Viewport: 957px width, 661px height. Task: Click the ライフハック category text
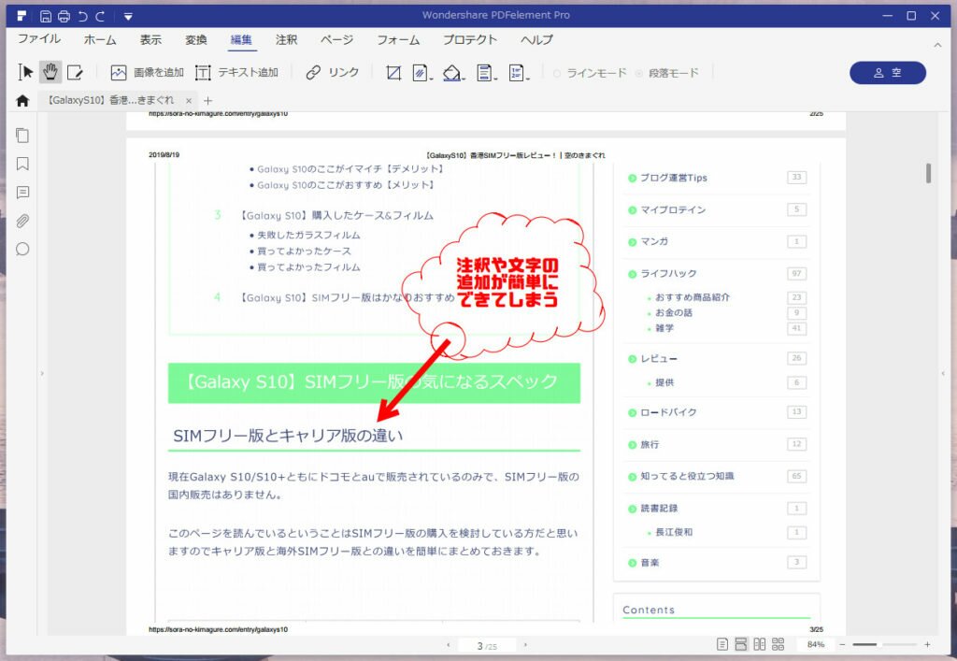tap(668, 273)
